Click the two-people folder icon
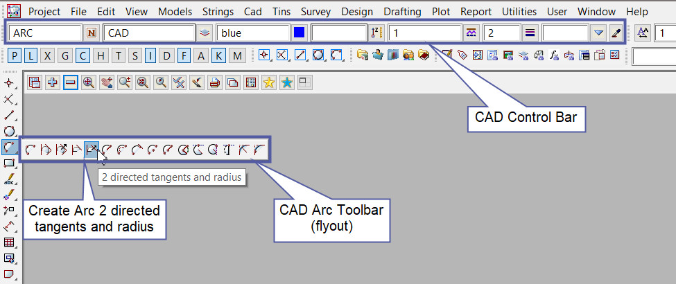This screenshot has height=284, width=676. tap(408, 55)
